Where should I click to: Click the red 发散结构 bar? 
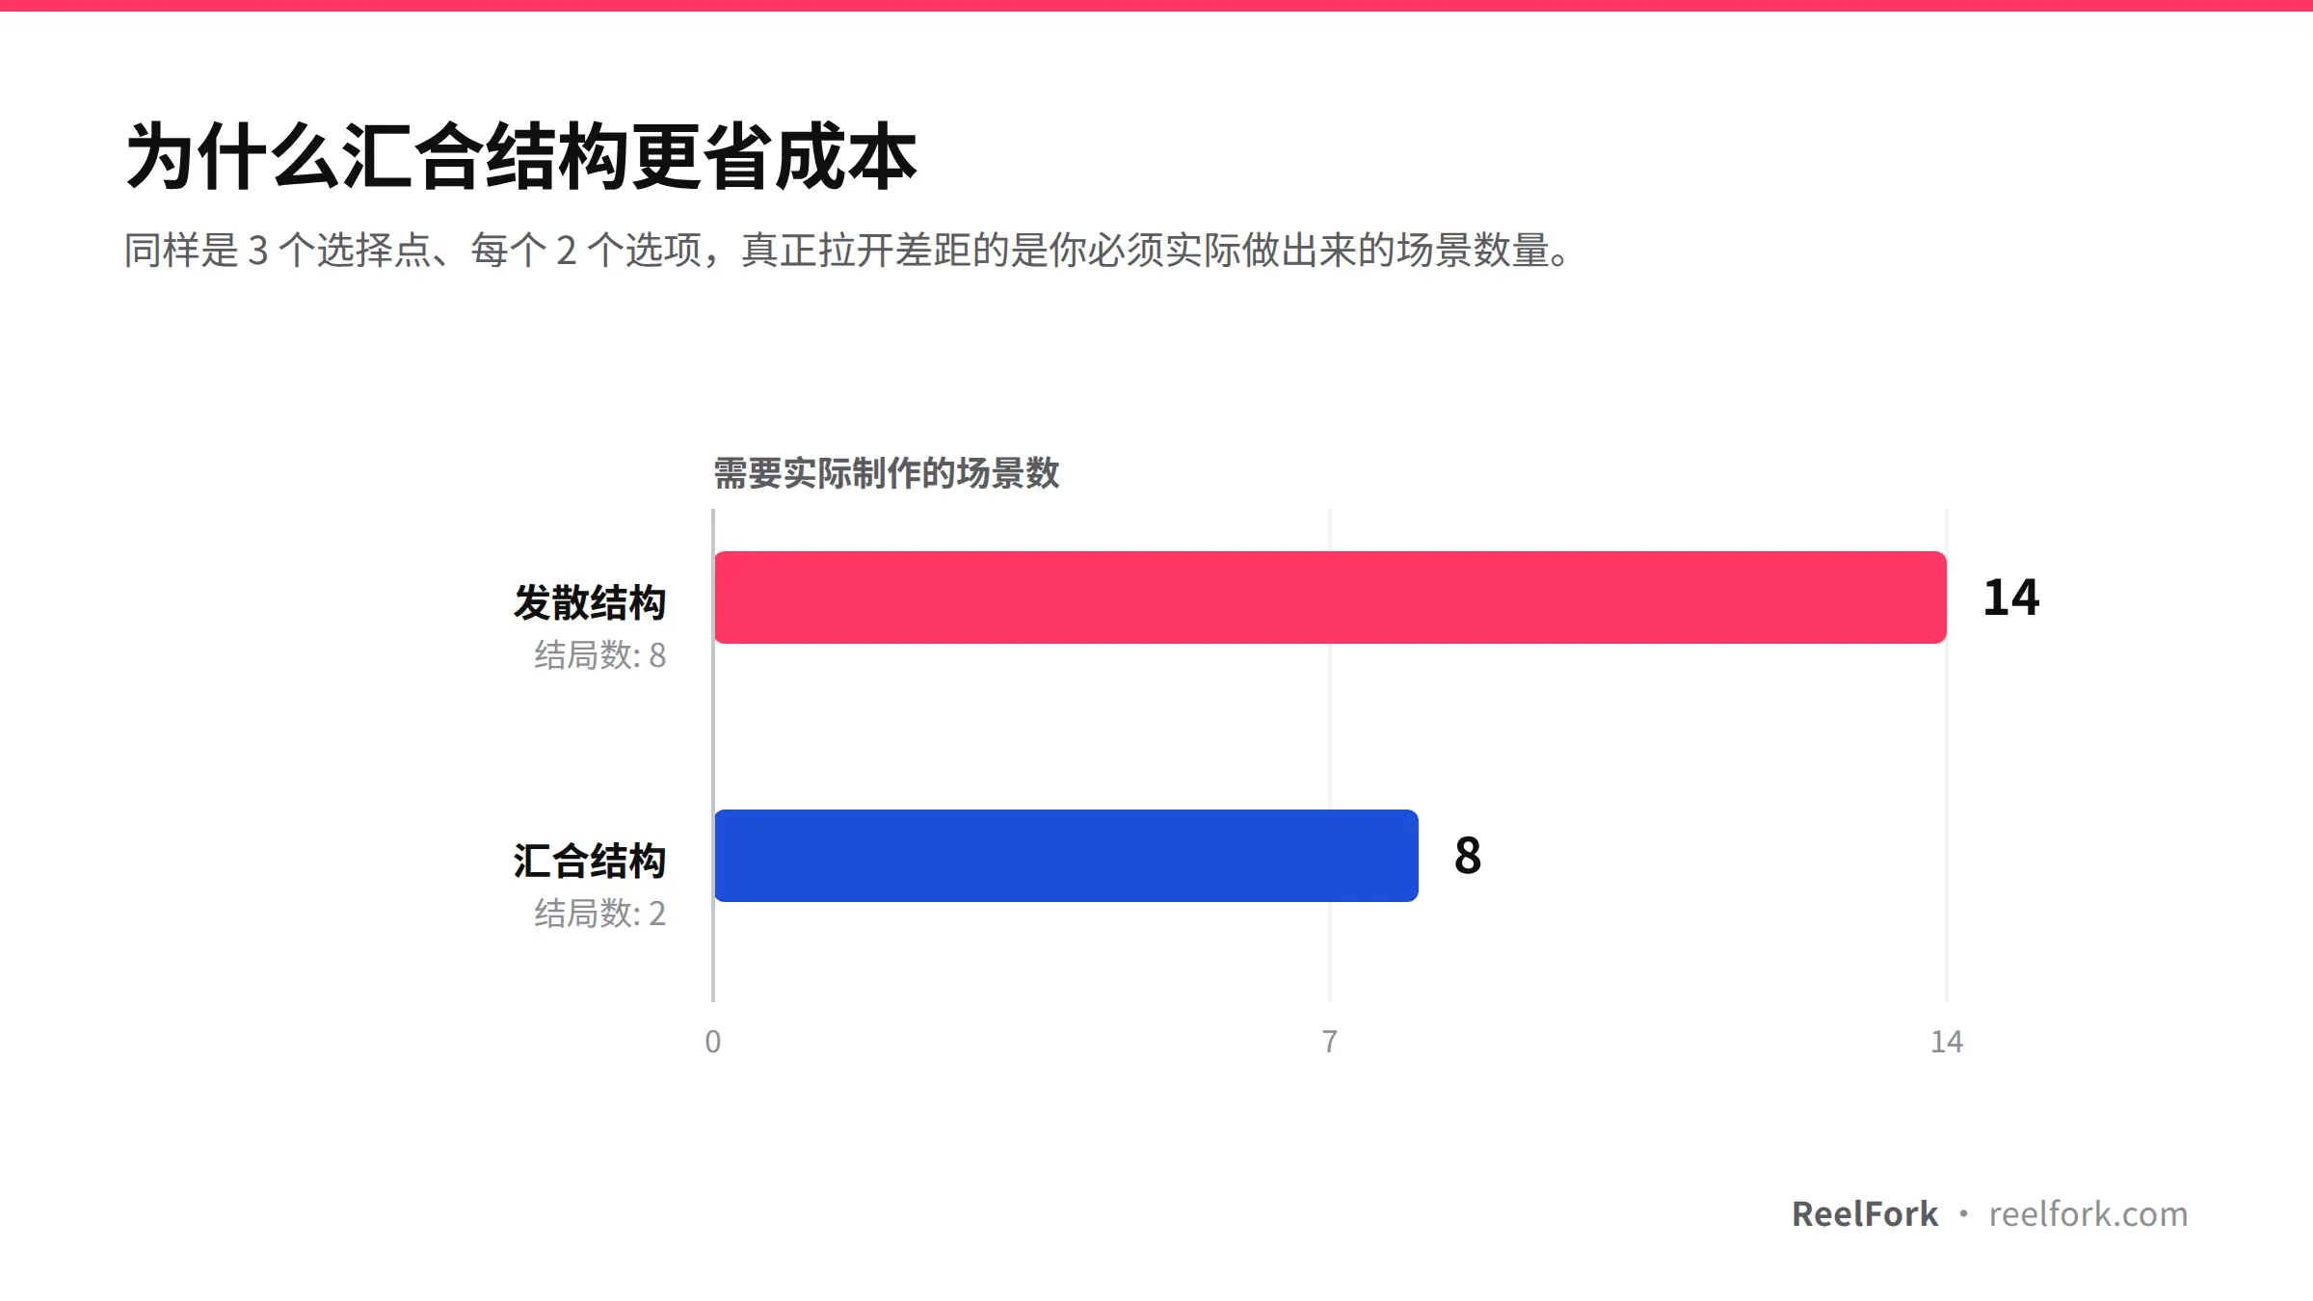click(1330, 597)
